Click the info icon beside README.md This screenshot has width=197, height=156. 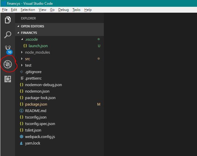[22, 111]
